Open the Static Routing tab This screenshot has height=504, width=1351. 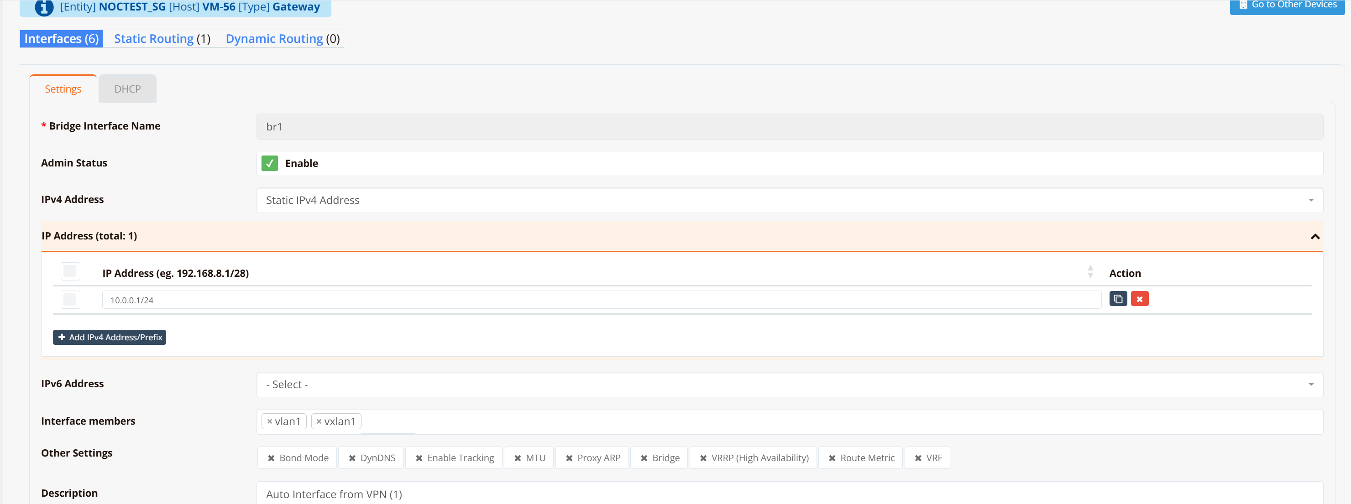(x=154, y=39)
